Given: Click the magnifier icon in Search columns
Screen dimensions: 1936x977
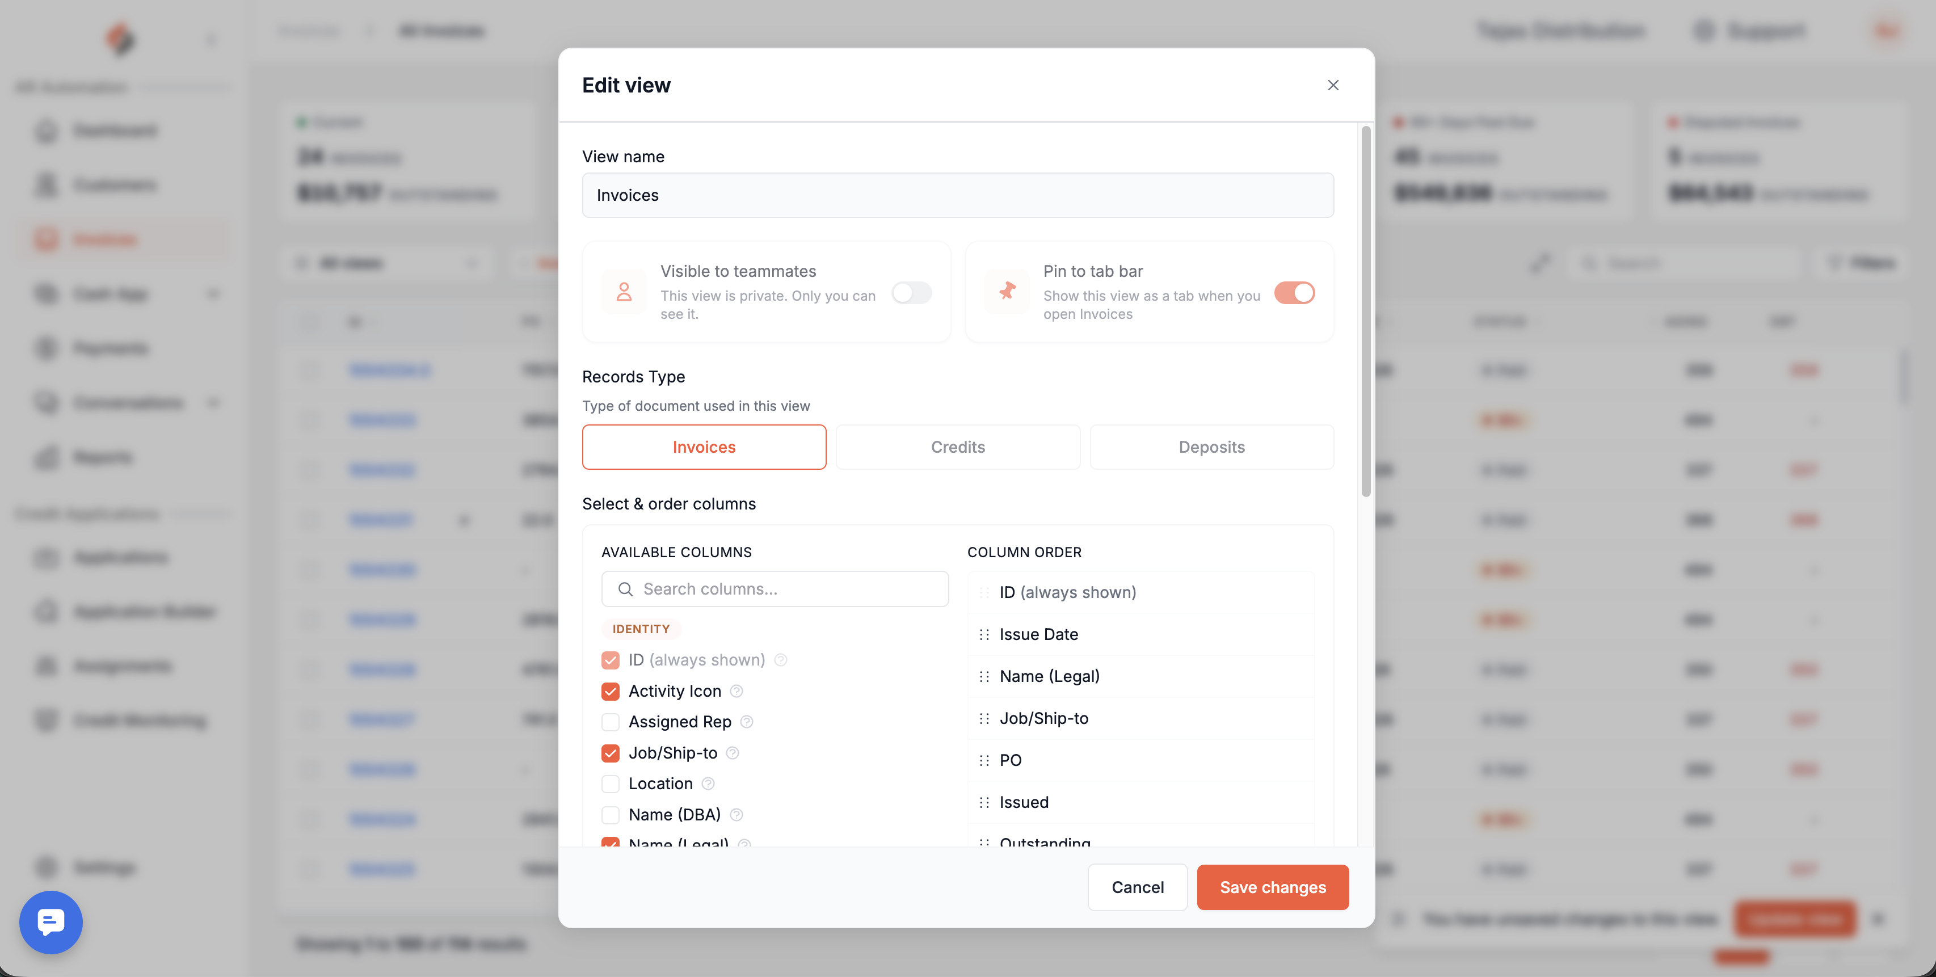Looking at the screenshot, I should pos(625,589).
